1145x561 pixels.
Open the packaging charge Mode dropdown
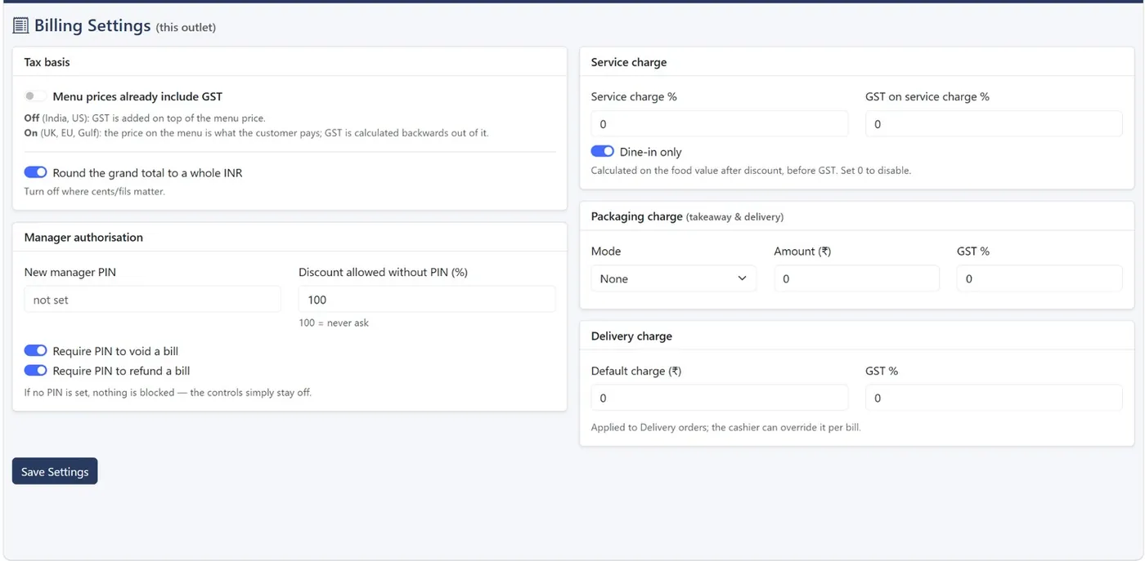[x=673, y=278]
